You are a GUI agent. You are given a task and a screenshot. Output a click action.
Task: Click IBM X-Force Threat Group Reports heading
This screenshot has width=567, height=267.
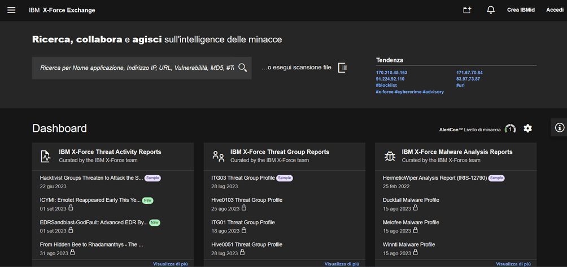tap(280, 152)
